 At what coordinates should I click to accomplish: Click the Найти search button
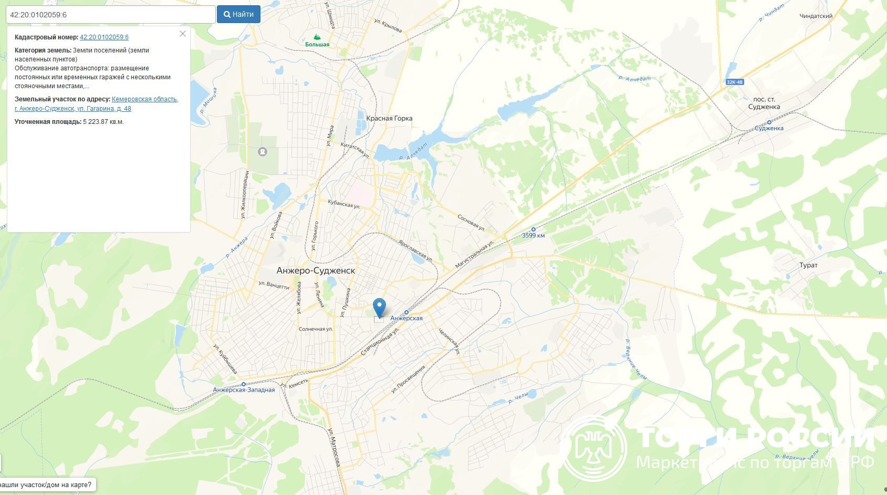(238, 15)
